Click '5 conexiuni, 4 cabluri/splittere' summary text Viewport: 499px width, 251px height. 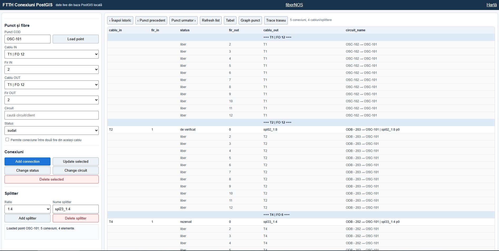(311, 20)
